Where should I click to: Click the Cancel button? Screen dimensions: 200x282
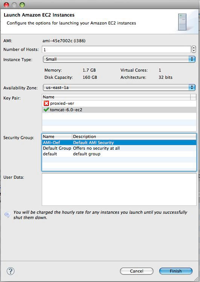pos(137,271)
